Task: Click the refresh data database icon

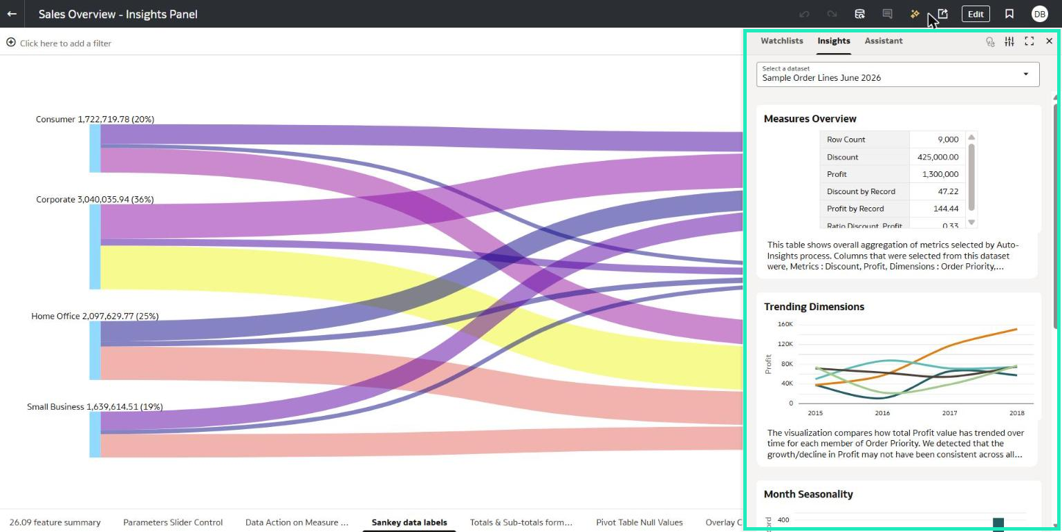Action: [860, 14]
